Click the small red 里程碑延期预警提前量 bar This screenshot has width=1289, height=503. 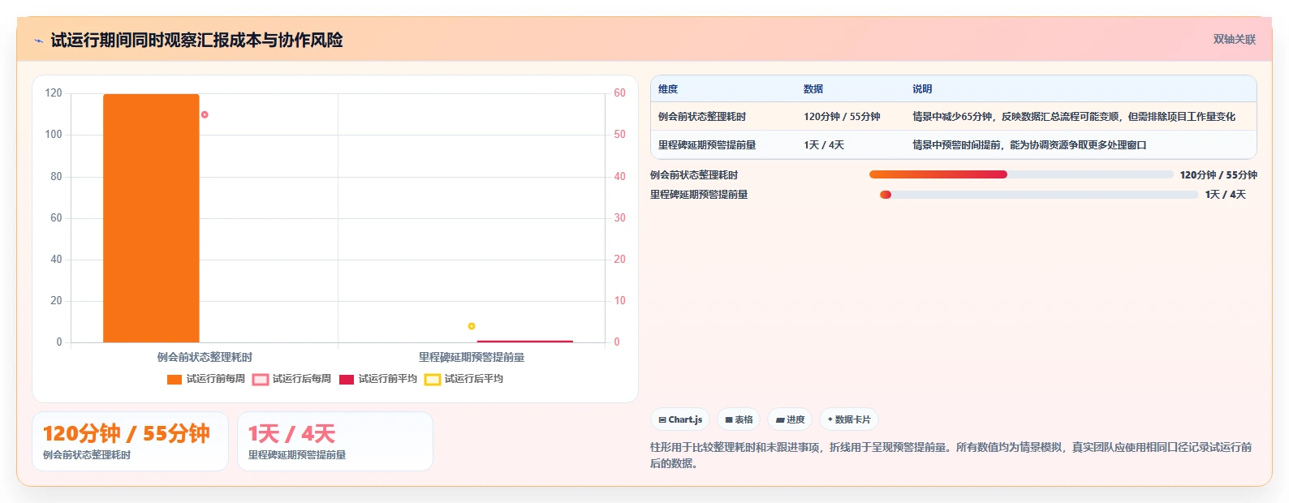tap(524, 342)
